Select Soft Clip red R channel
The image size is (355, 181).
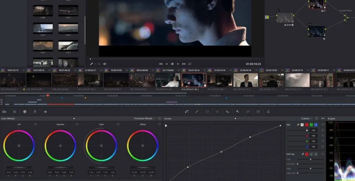click(307, 154)
